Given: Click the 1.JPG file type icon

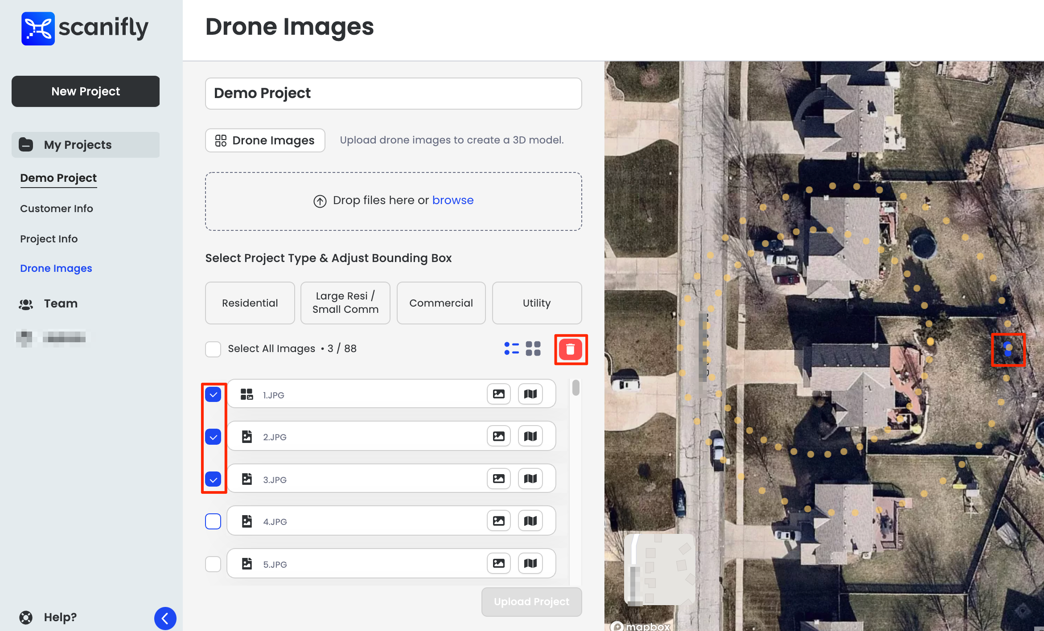Looking at the screenshot, I should (x=247, y=394).
